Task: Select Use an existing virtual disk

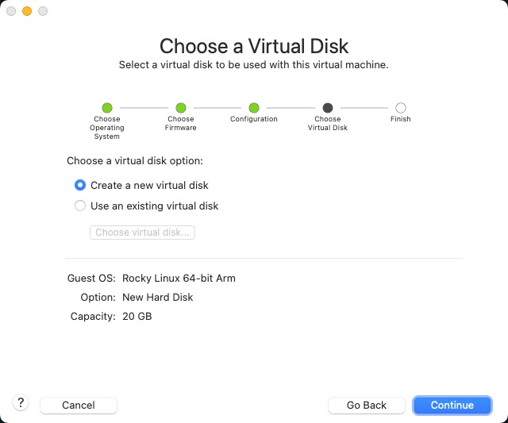Action: (80, 206)
